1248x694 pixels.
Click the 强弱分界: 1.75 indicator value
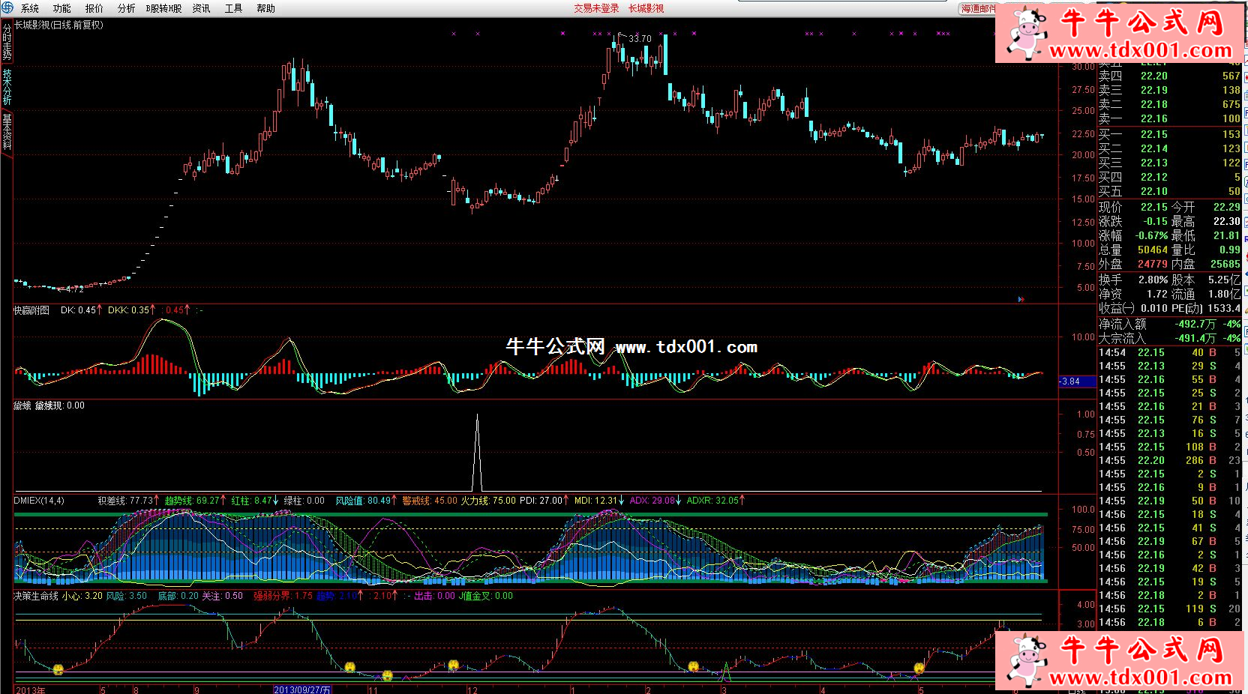pos(283,596)
